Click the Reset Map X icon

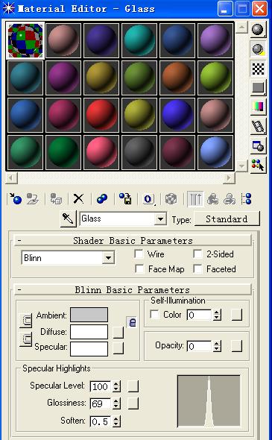tap(78, 198)
